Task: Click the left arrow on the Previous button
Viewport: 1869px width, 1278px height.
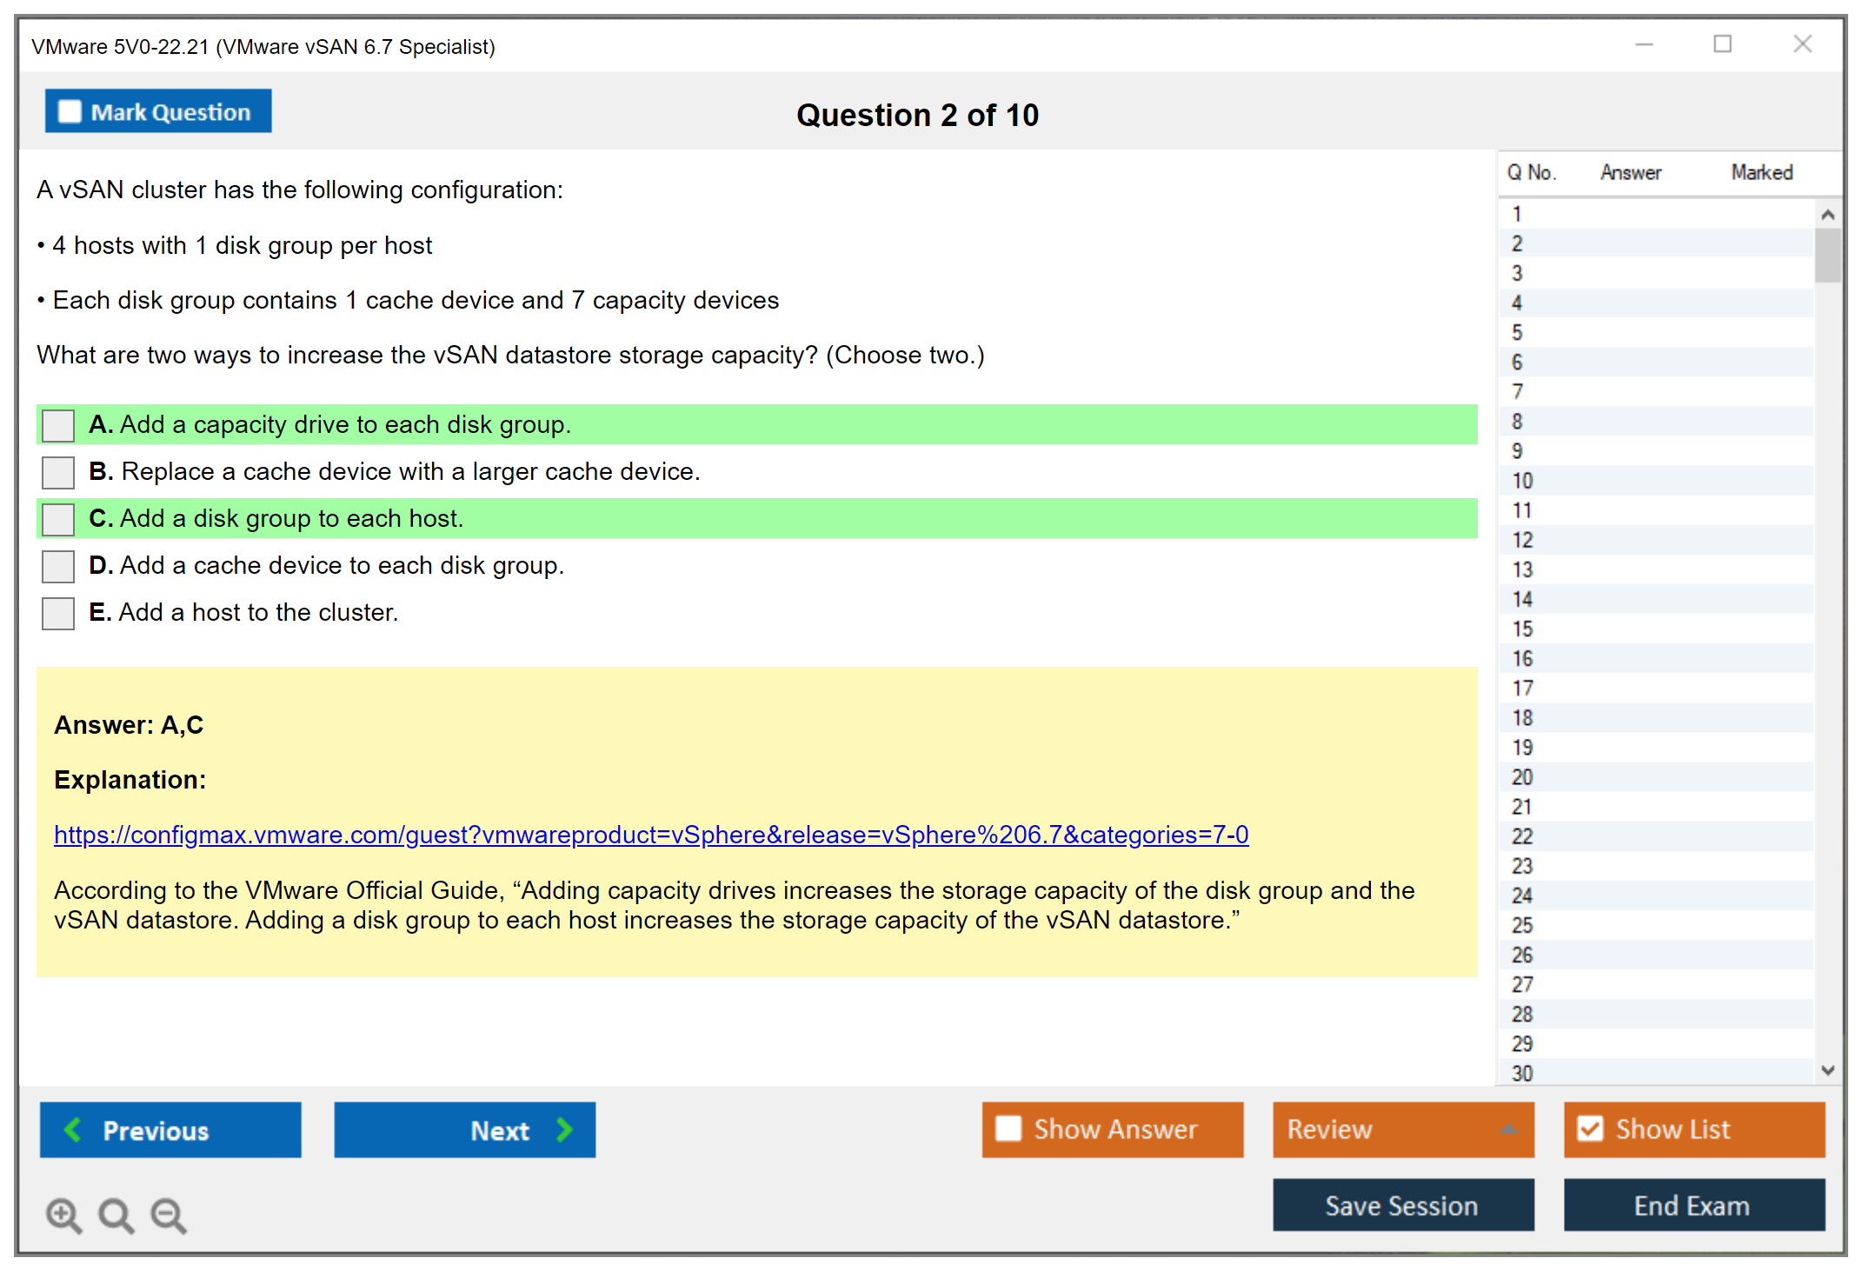Action: click(74, 1129)
